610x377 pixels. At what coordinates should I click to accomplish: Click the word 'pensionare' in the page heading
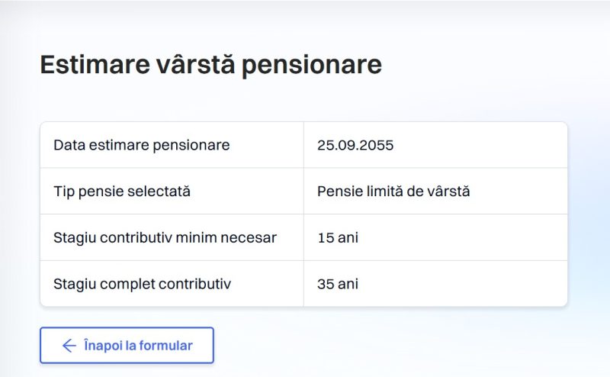pos(312,66)
